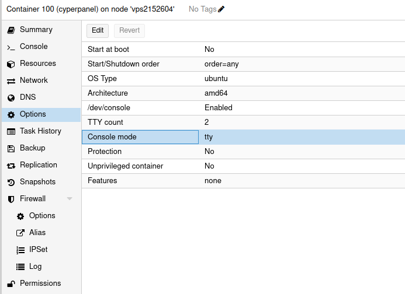Collapse the Firewall submenu arrow
This screenshot has width=405, height=294.
[70, 199]
